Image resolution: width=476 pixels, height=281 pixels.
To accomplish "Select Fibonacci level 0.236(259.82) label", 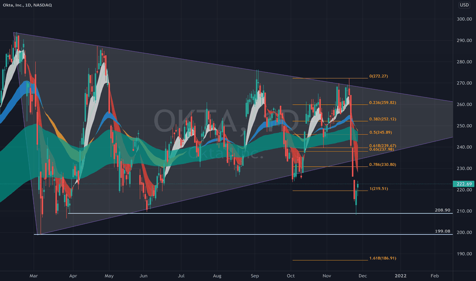I will (x=383, y=103).
